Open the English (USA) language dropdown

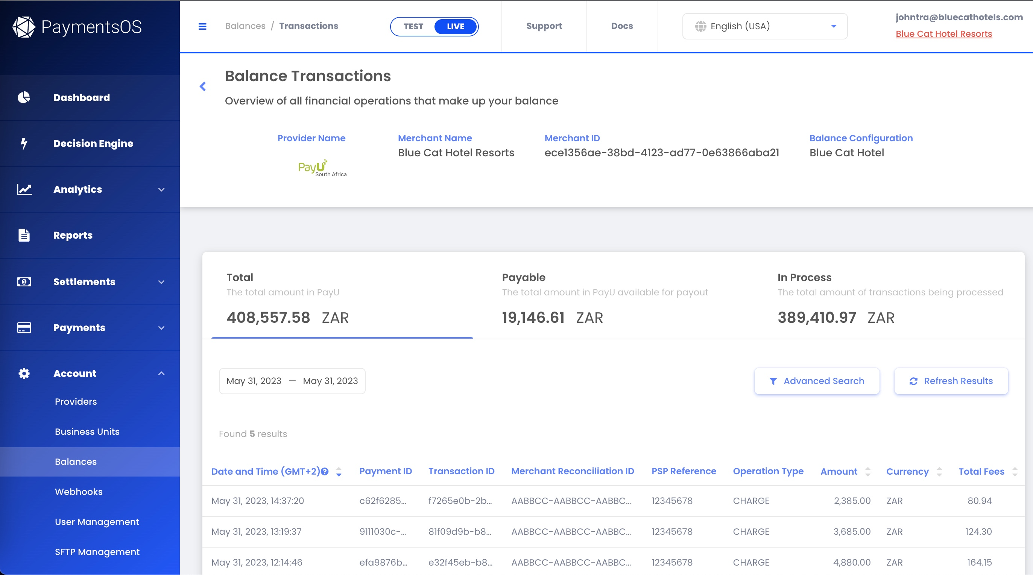coord(765,26)
